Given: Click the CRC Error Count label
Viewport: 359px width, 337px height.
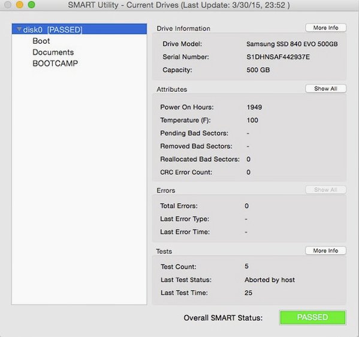Looking at the screenshot, I should point(186,172).
